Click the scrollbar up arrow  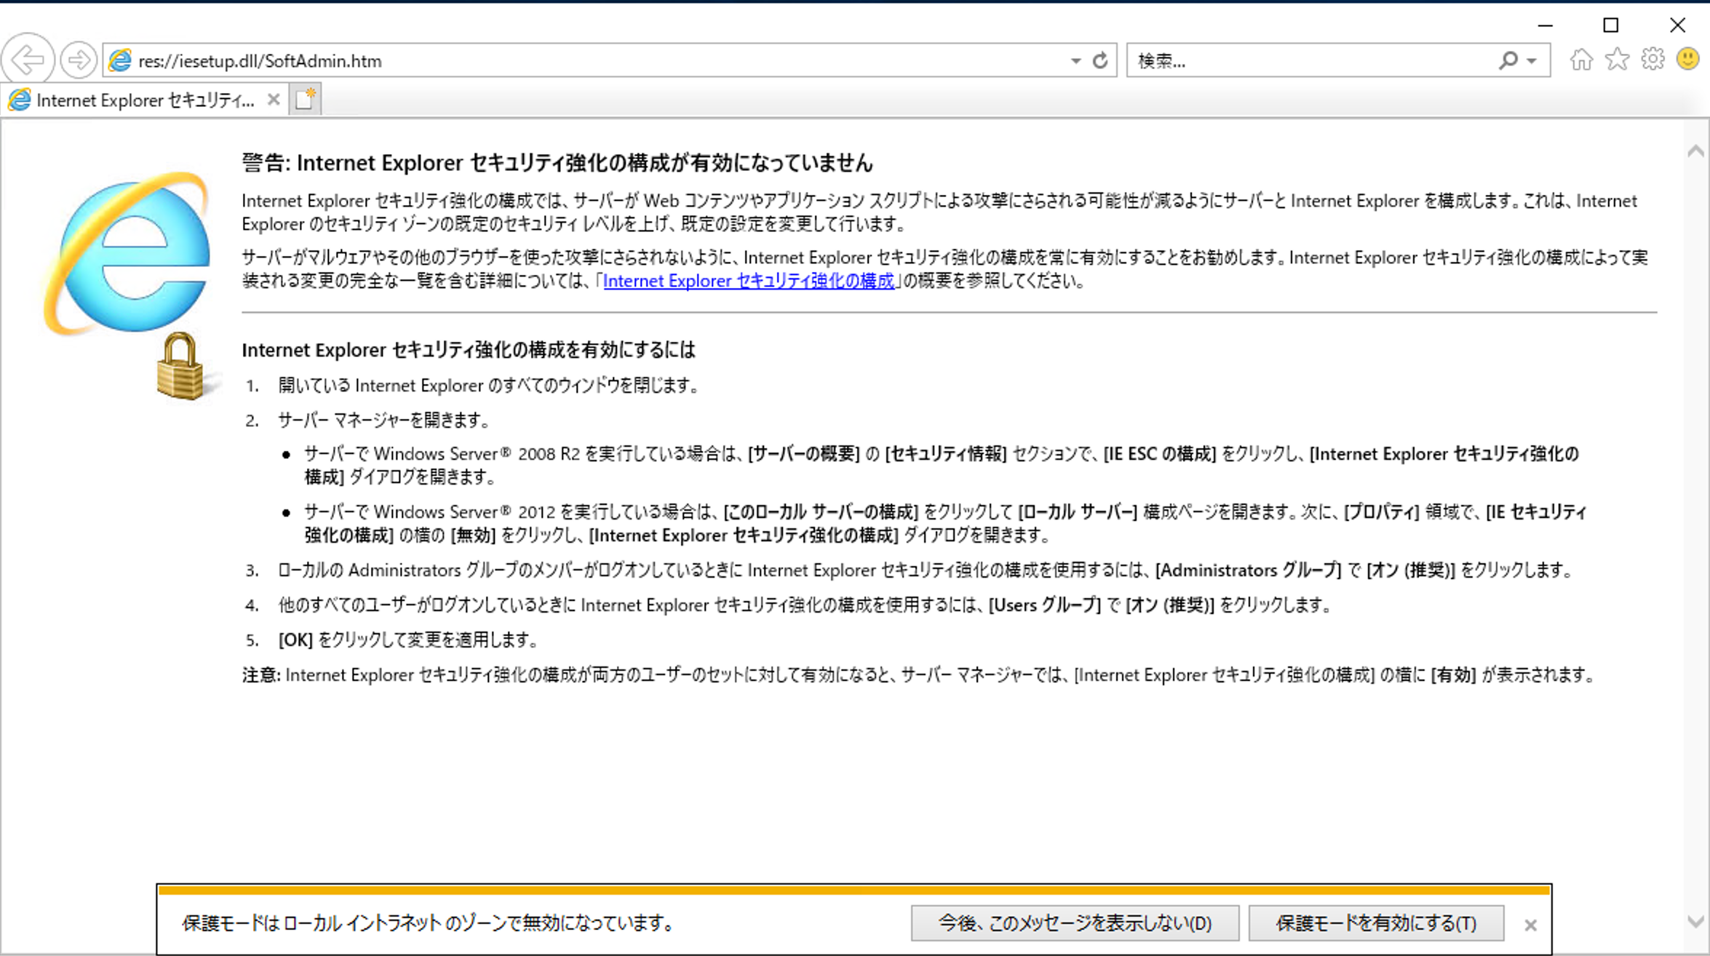pos(1695,151)
